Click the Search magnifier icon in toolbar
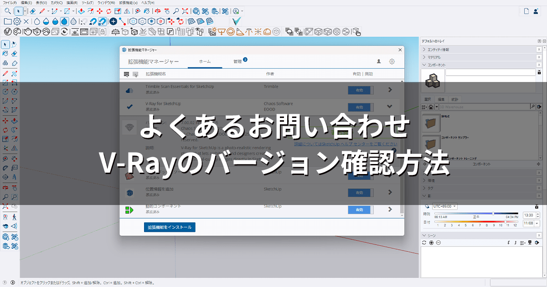 click(7, 11)
